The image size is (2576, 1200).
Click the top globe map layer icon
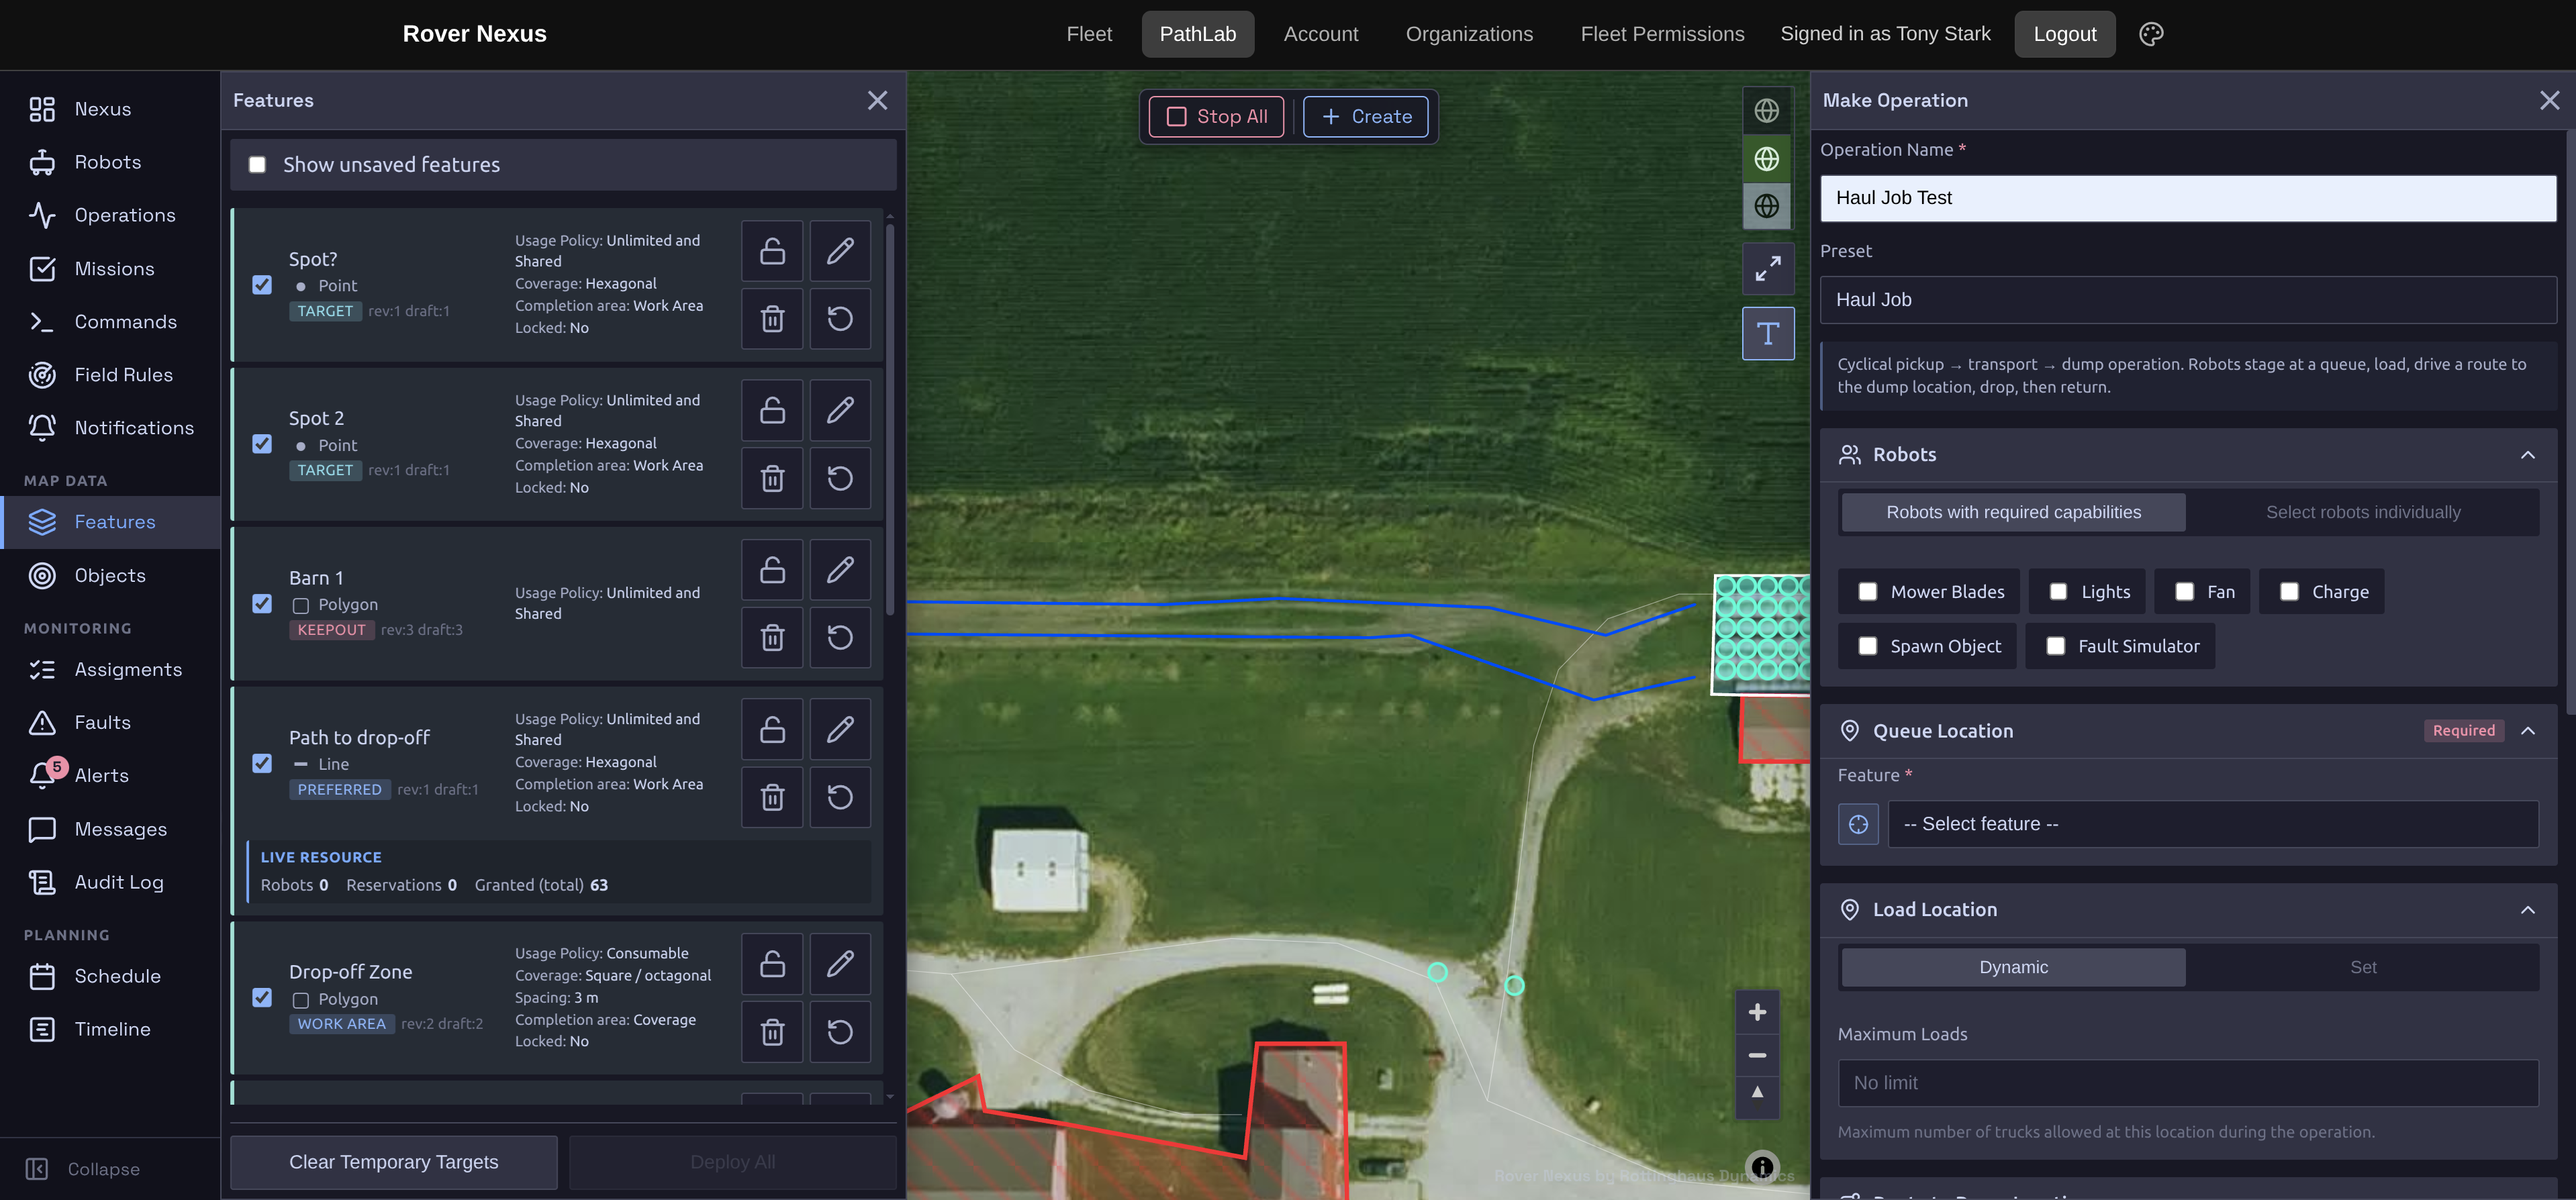(1767, 110)
